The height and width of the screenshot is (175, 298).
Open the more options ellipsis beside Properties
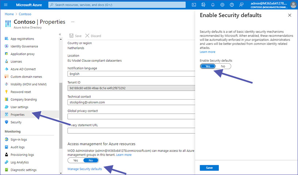(73, 22)
